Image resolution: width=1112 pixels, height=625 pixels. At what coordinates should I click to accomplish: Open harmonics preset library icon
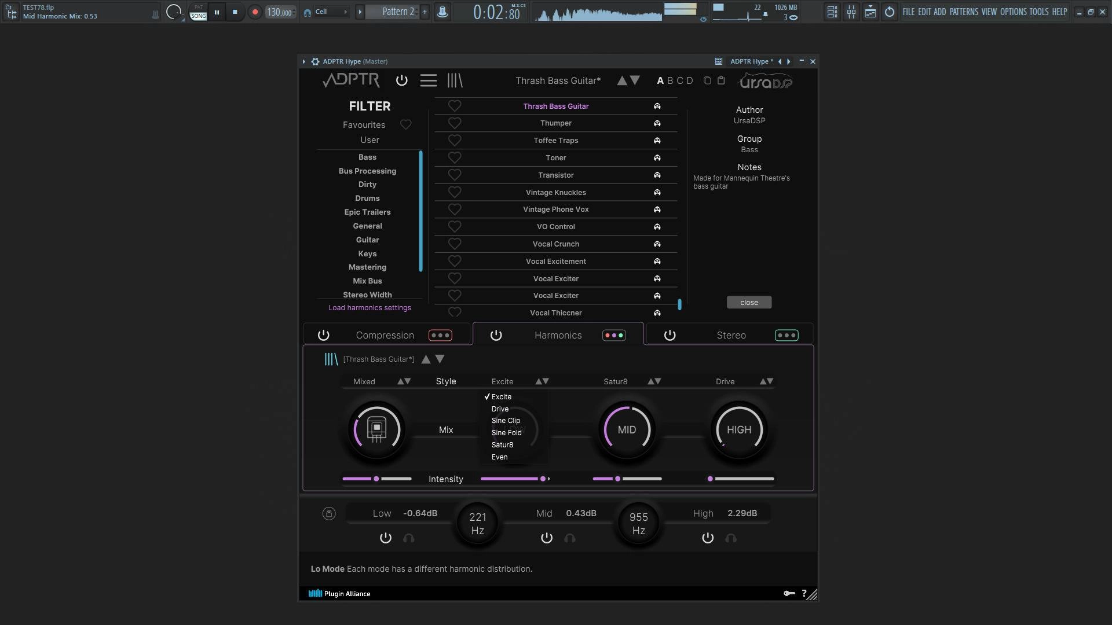tap(331, 359)
